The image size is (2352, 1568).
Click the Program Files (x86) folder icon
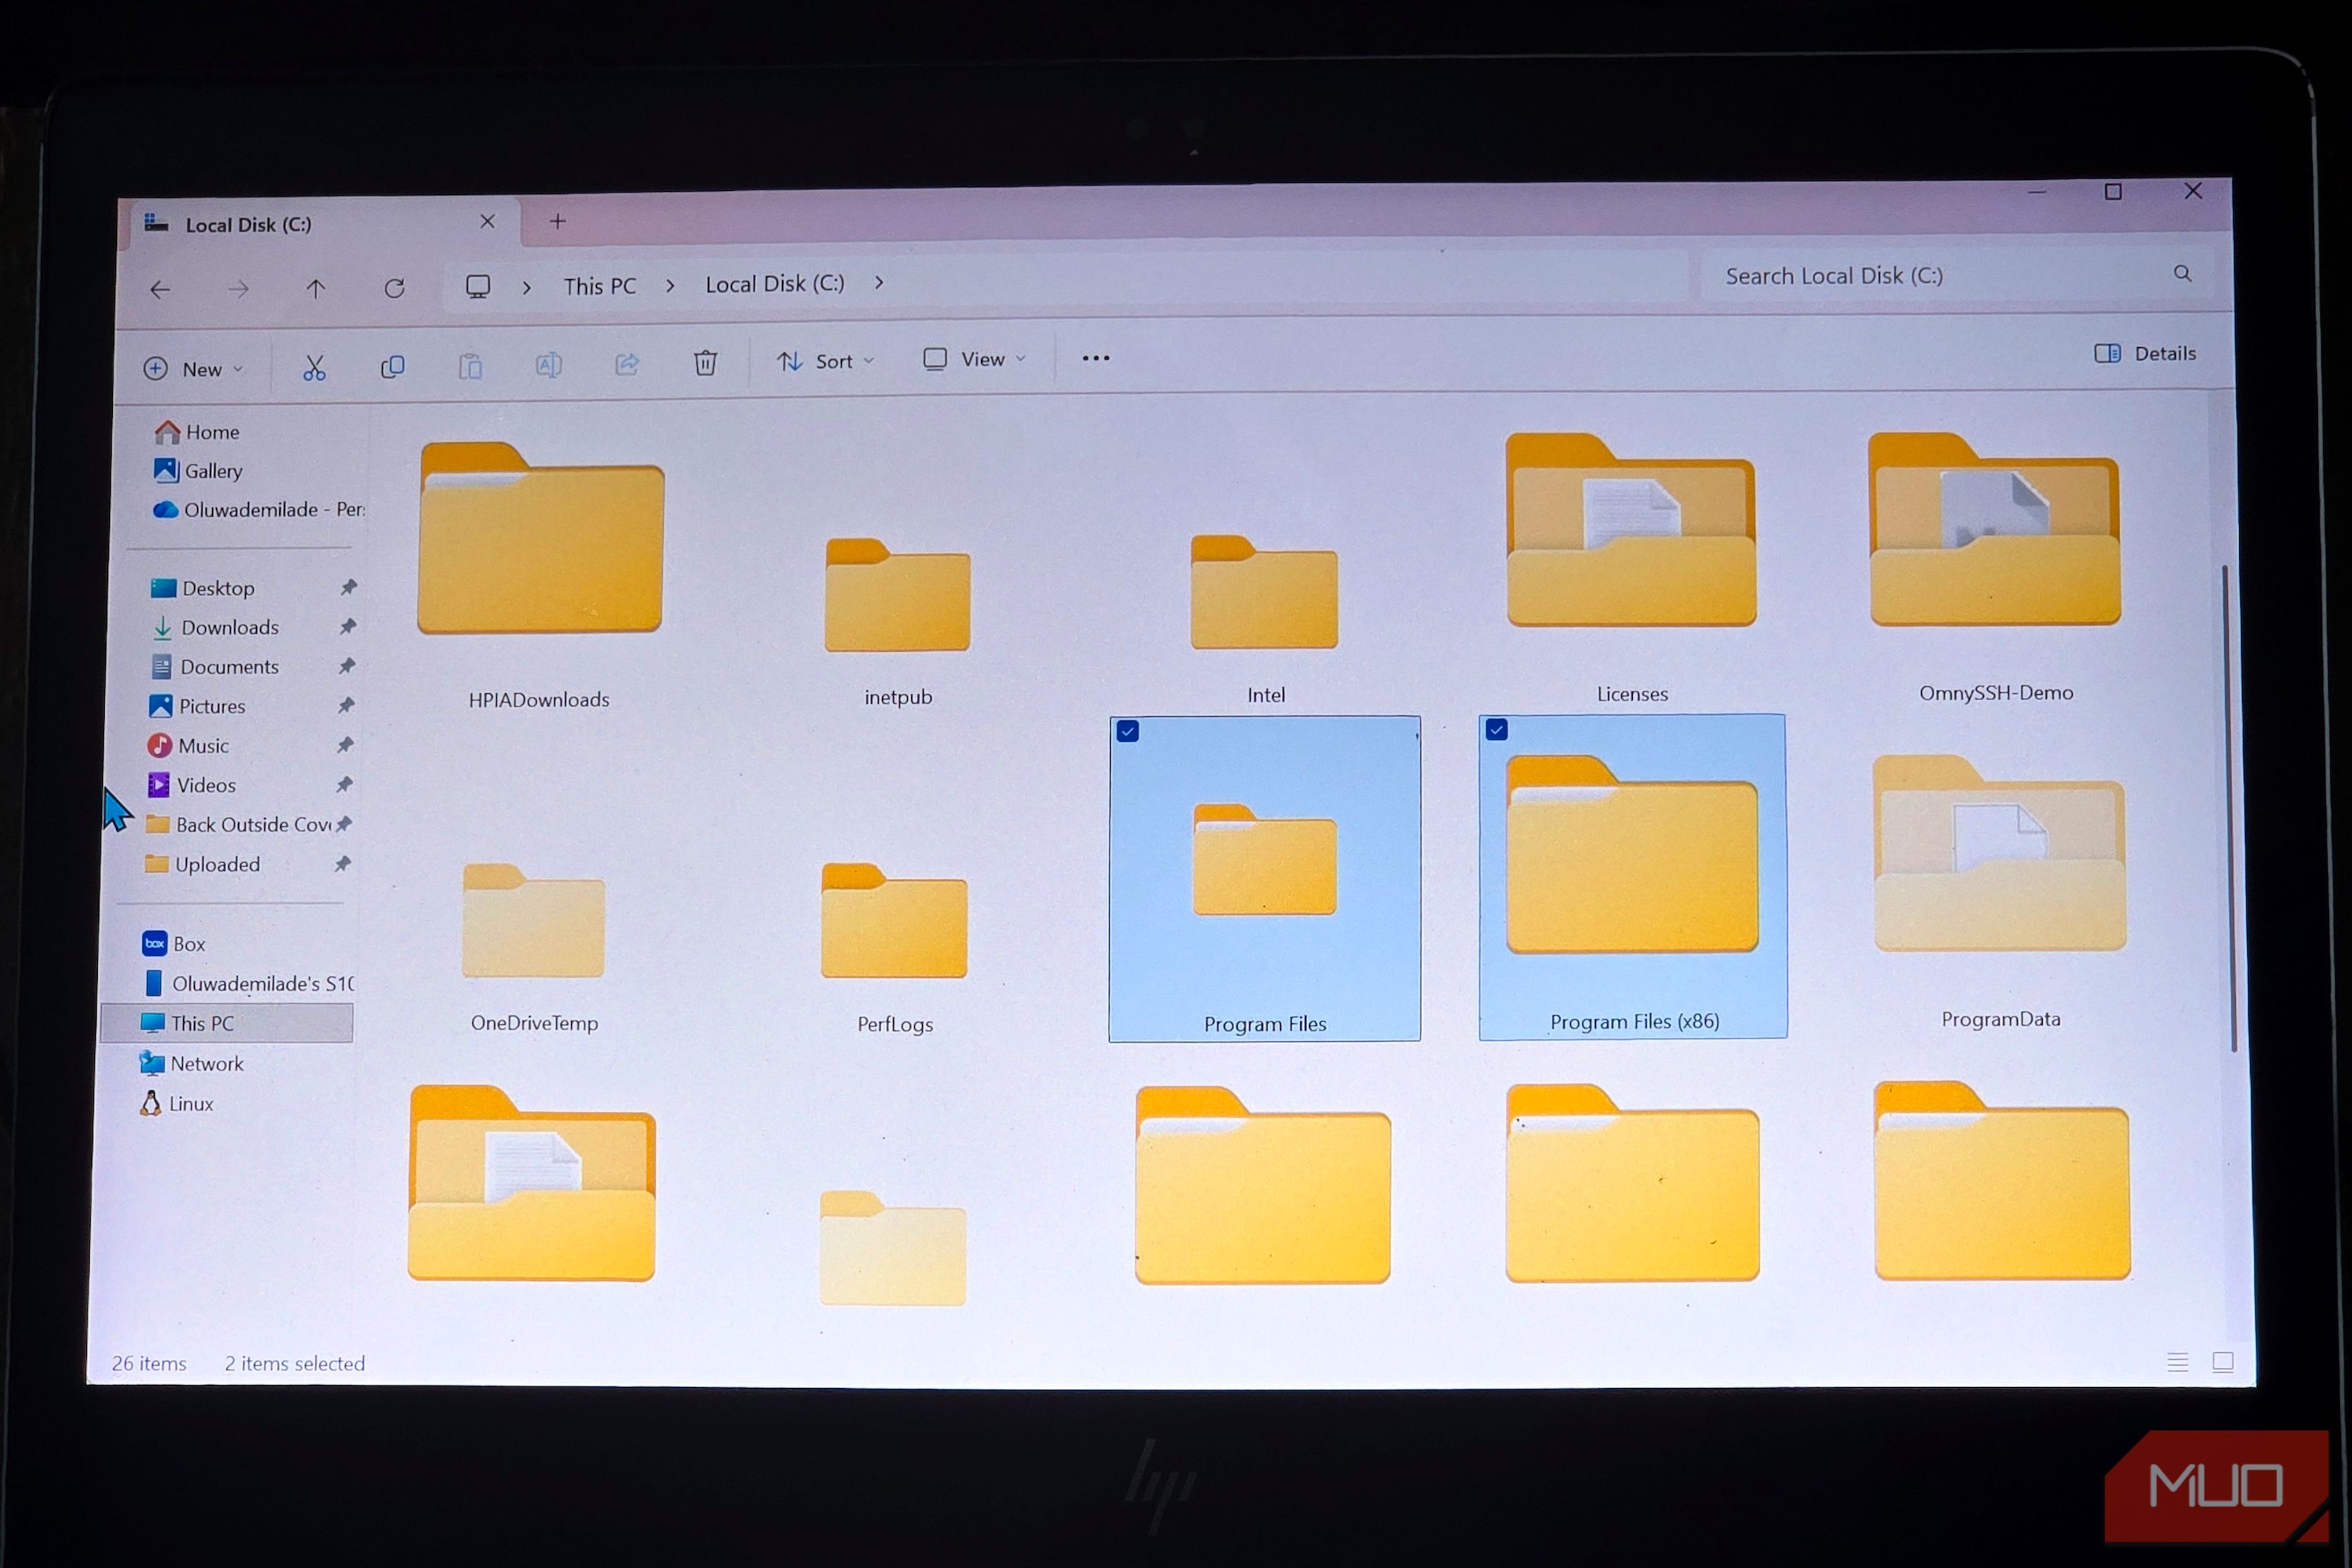[x=1632, y=853]
